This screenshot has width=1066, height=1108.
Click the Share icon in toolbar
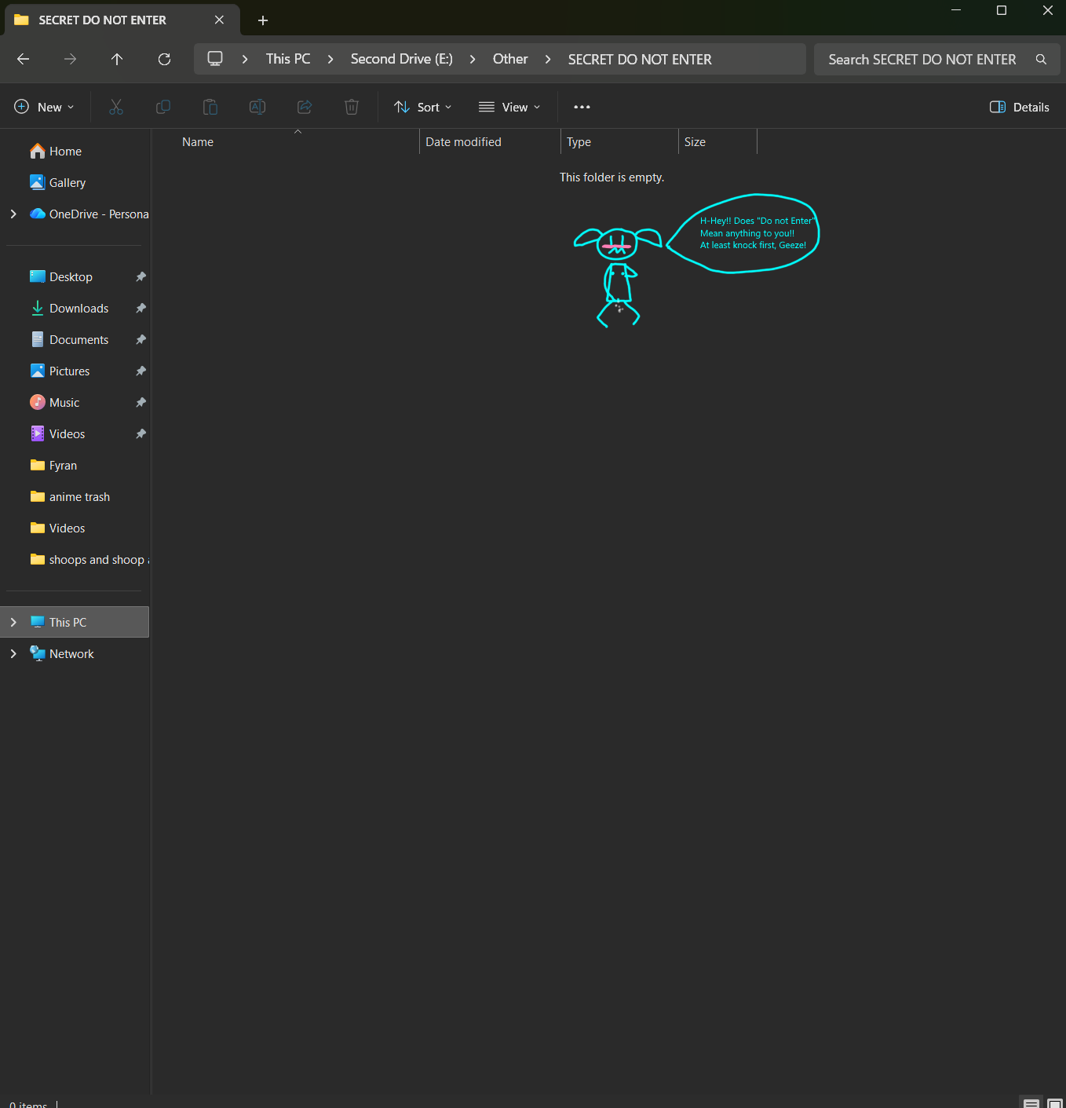pyautogui.click(x=305, y=107)
